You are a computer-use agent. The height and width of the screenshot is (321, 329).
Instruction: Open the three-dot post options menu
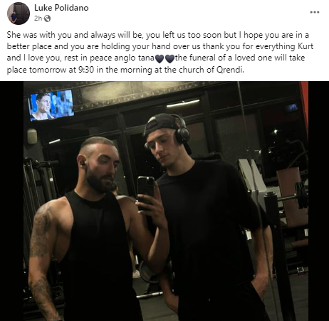tap(315, 12)
